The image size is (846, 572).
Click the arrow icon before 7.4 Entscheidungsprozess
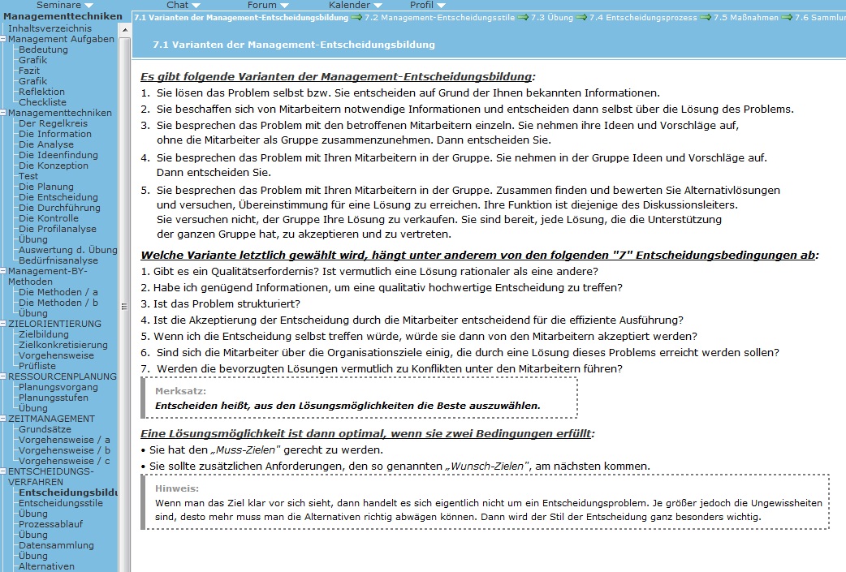(x=581, y=17)
